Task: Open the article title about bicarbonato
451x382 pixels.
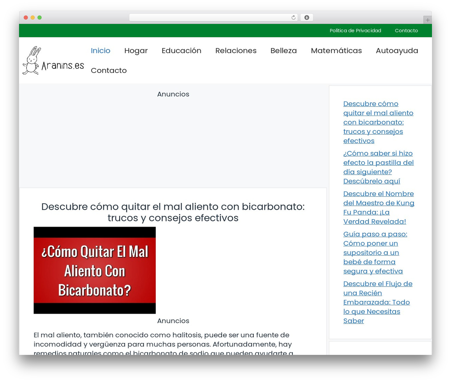Action: pyautogui.click(x=173, y=212)
